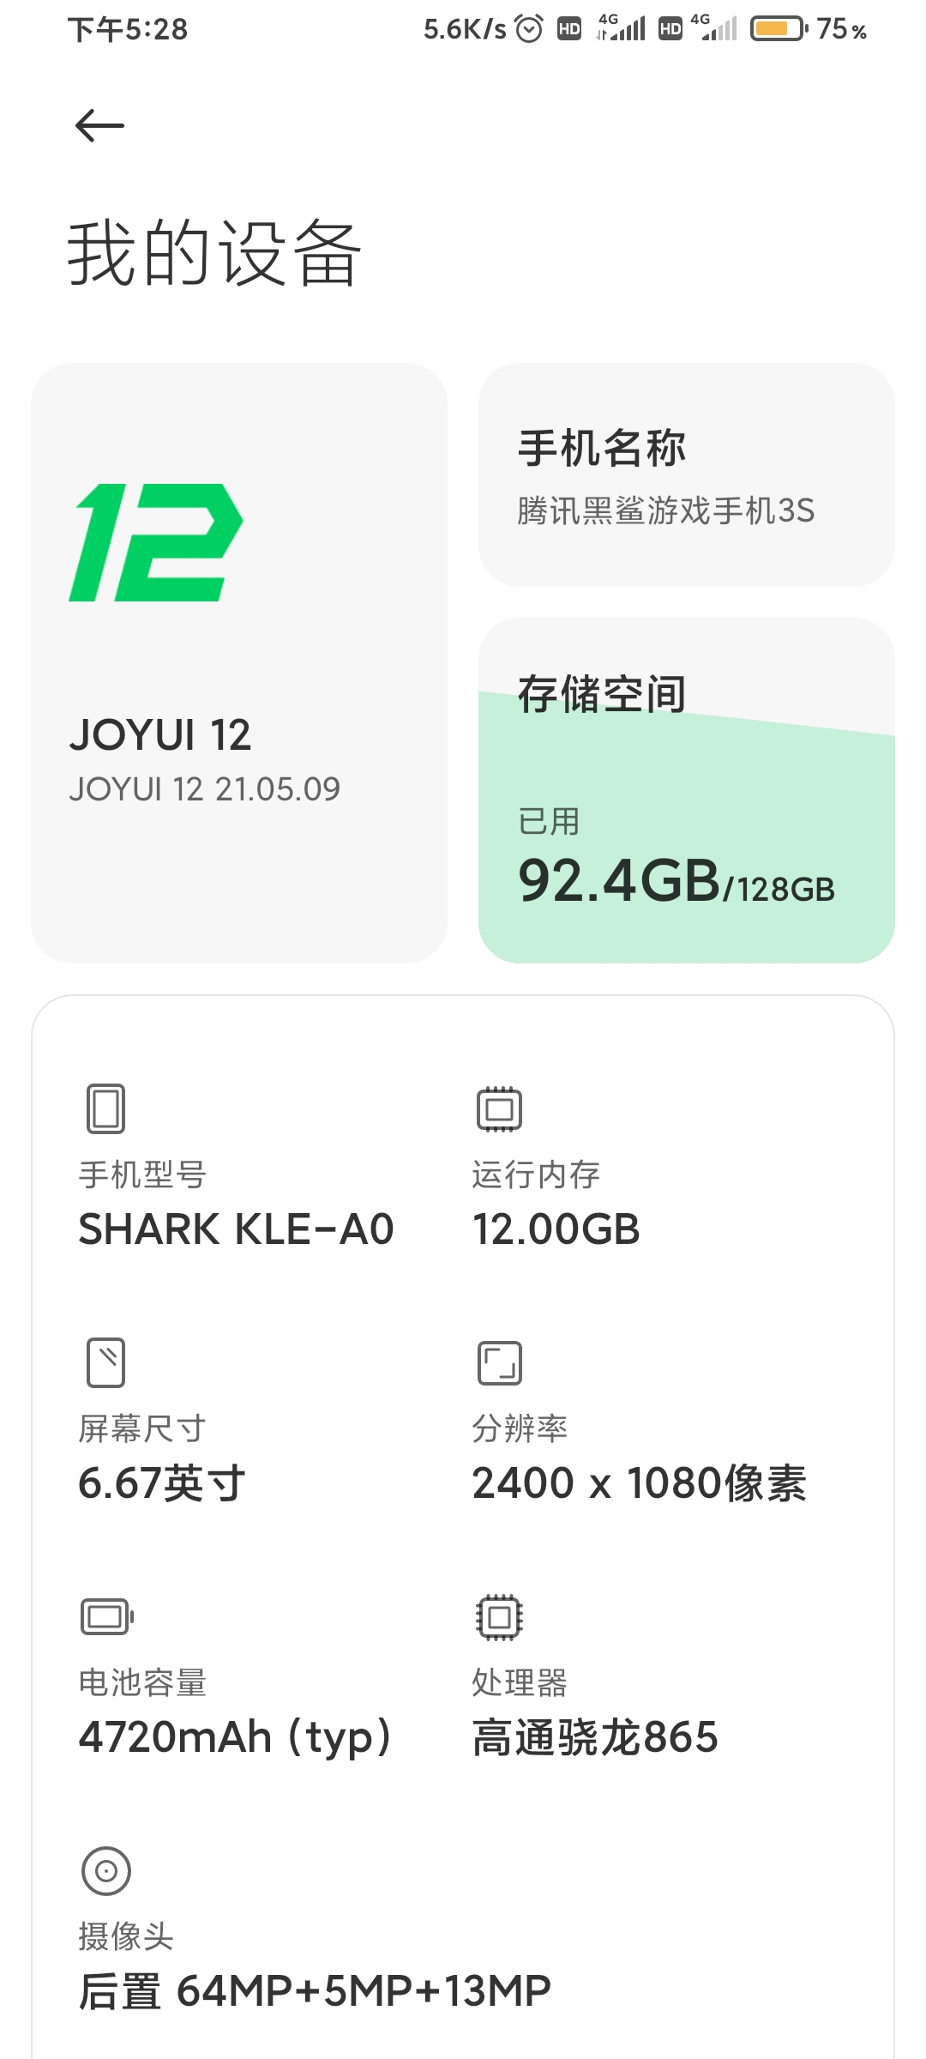
Task: Tap the back arrow icon
Action: (x=99, y=126)
